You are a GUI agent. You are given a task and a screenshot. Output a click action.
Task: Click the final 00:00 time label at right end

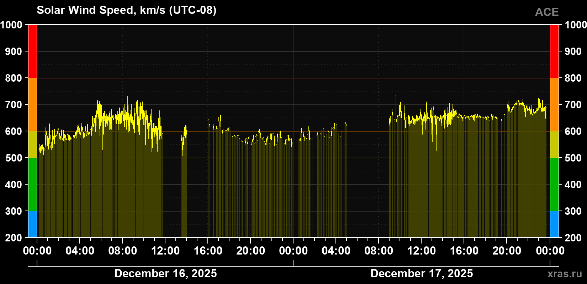(550, 251)
